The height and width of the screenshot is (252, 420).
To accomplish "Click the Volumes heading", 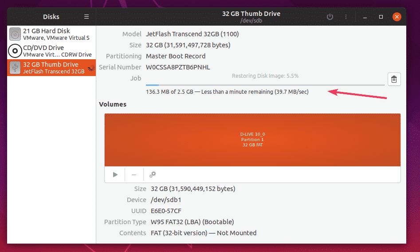I will tap(113, 104).
